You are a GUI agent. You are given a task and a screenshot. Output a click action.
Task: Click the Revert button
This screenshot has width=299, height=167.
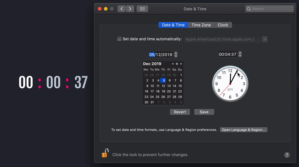[180, 112]
